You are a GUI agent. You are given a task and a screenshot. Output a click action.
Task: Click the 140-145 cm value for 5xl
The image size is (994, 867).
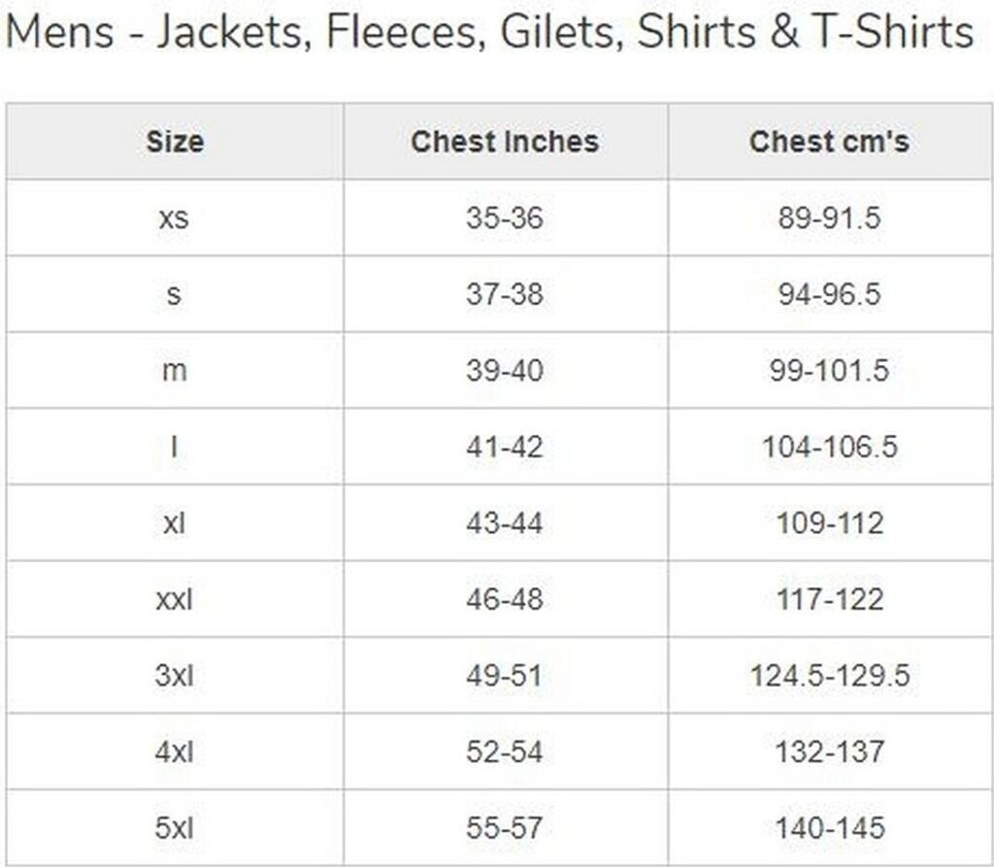(x=829, y=828)
